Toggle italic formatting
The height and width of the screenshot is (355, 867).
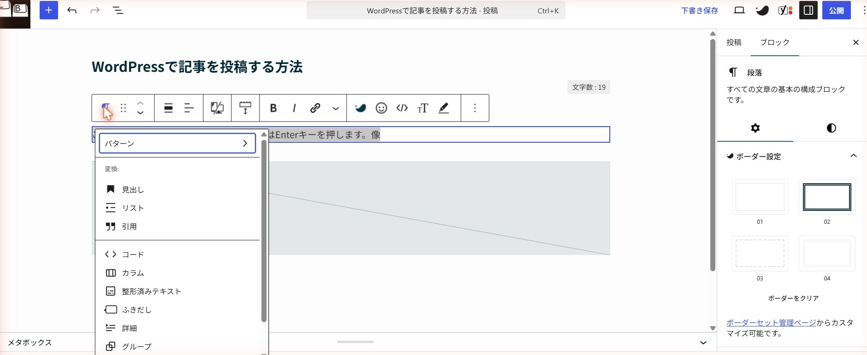tap(294, 108)
